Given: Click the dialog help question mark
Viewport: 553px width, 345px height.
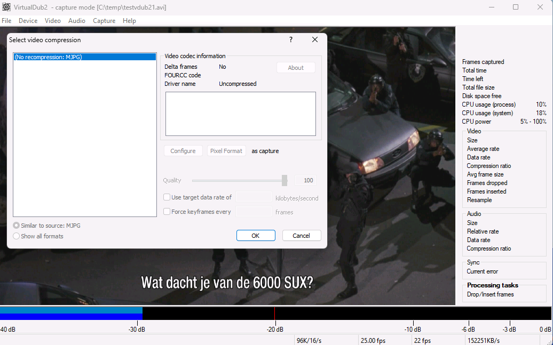Looking at the screenshot, I should (291, 39).
